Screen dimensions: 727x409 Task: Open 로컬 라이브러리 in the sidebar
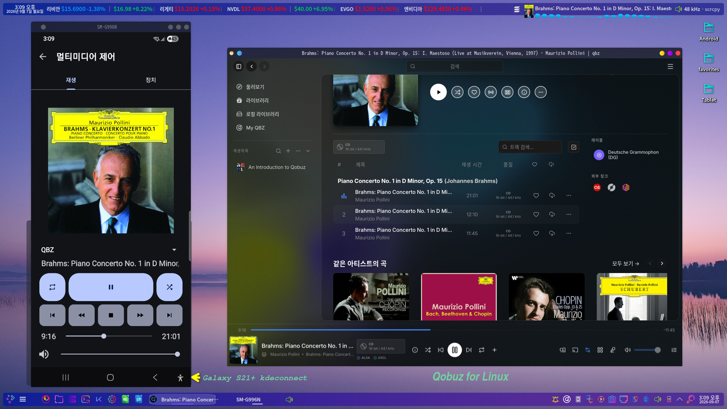273,114
